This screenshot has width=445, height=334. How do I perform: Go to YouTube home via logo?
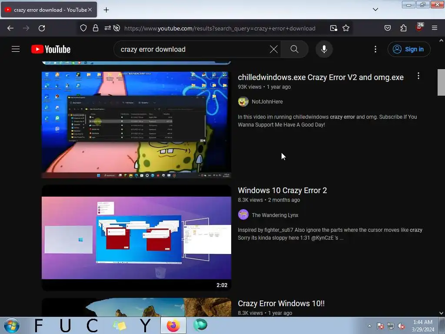point(51,49)
